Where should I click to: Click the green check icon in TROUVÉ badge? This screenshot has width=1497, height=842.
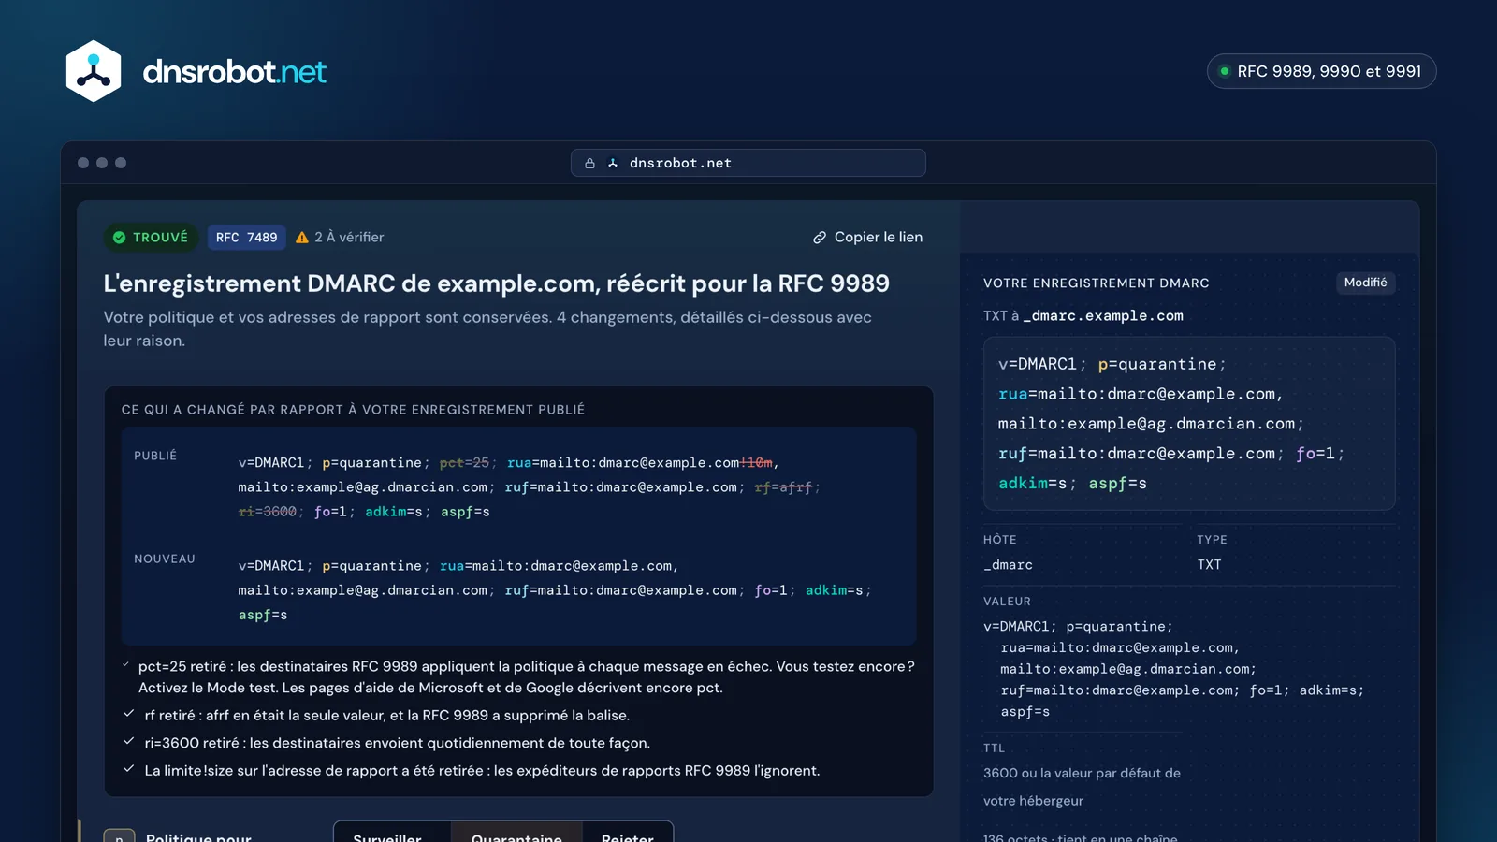(x=119, y=238)
